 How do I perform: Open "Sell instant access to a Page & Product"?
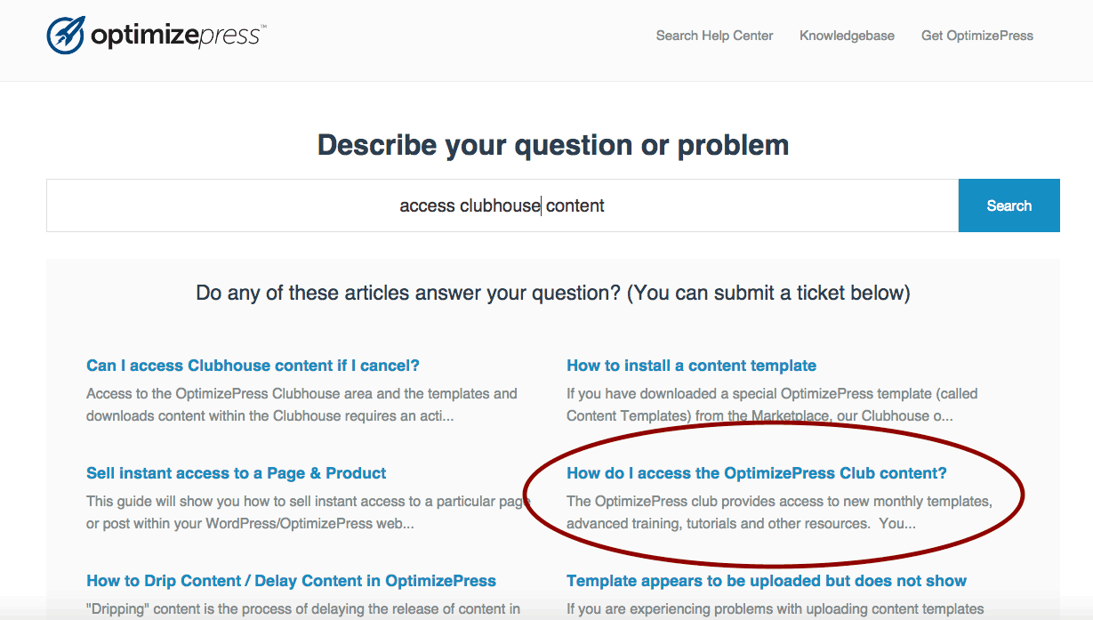pyautogui.click(x=237, y=473)
